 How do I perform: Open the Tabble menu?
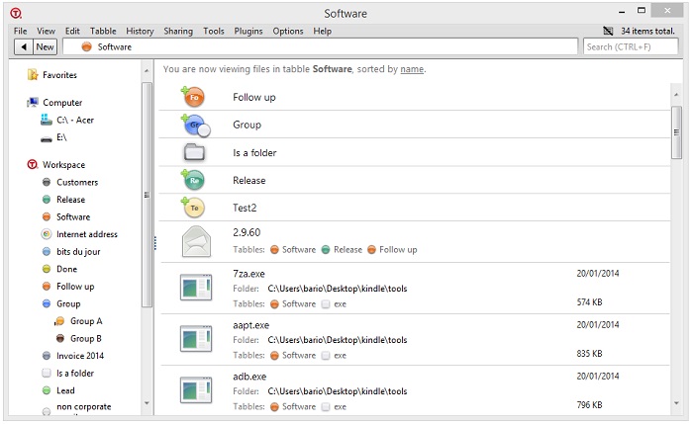103,31
